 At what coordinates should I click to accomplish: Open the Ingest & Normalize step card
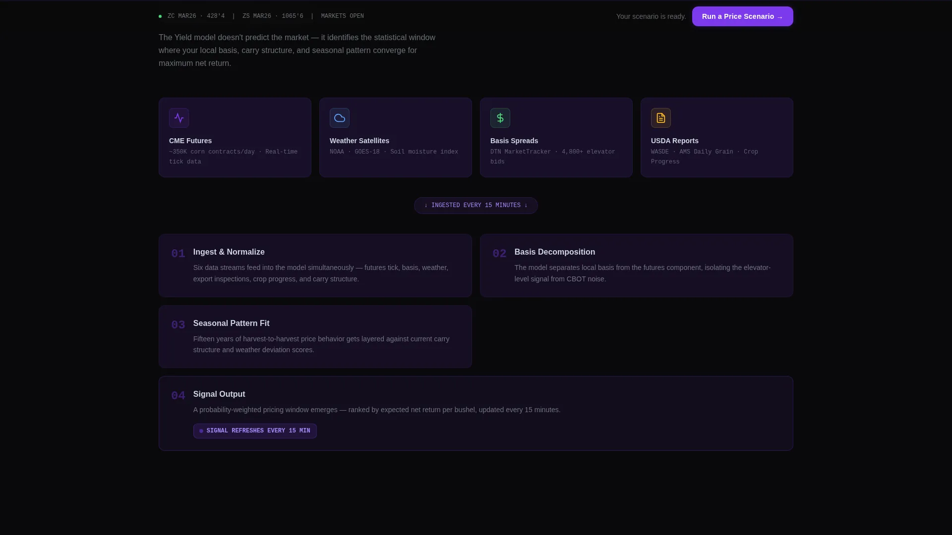click(315, 266)
